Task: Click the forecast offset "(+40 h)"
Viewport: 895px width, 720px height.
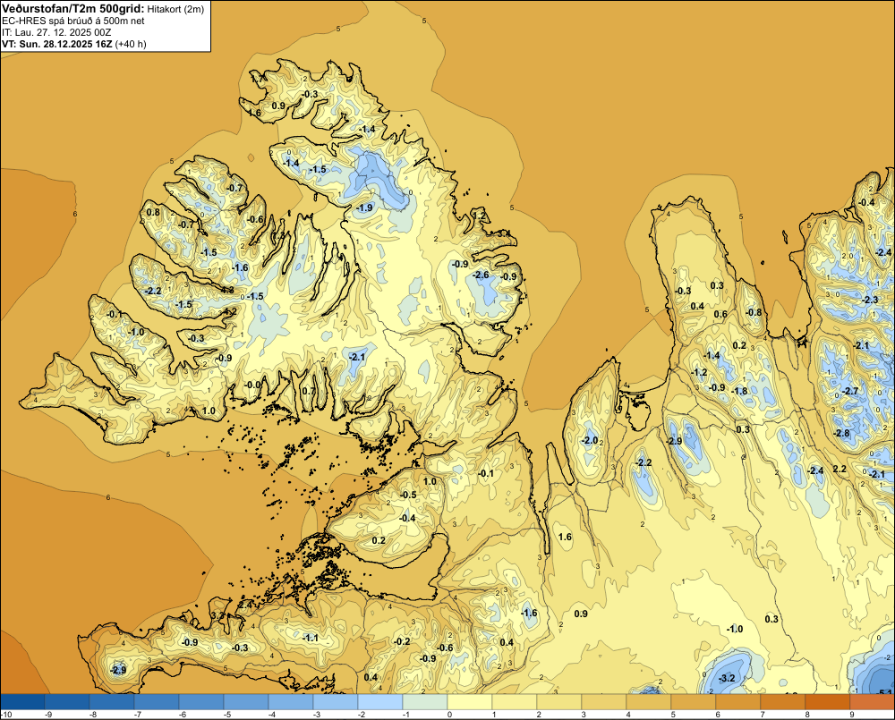Action: coord(131,44)
